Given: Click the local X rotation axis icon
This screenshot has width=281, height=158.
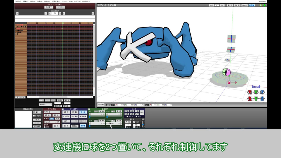Looking at the screenshot, I should [x=250, y=92].
